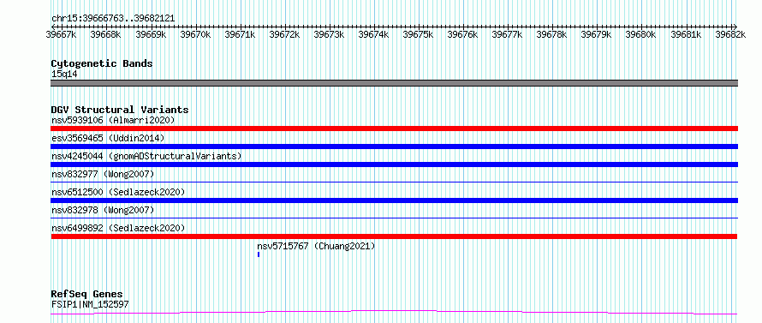Click the blue bar for nsv4245044
This screenshot has height=323, width=762.
(394, 164)
